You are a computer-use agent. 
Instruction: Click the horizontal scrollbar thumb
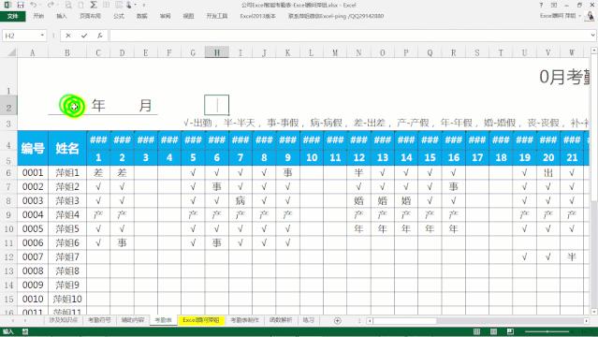pos(404,321)
